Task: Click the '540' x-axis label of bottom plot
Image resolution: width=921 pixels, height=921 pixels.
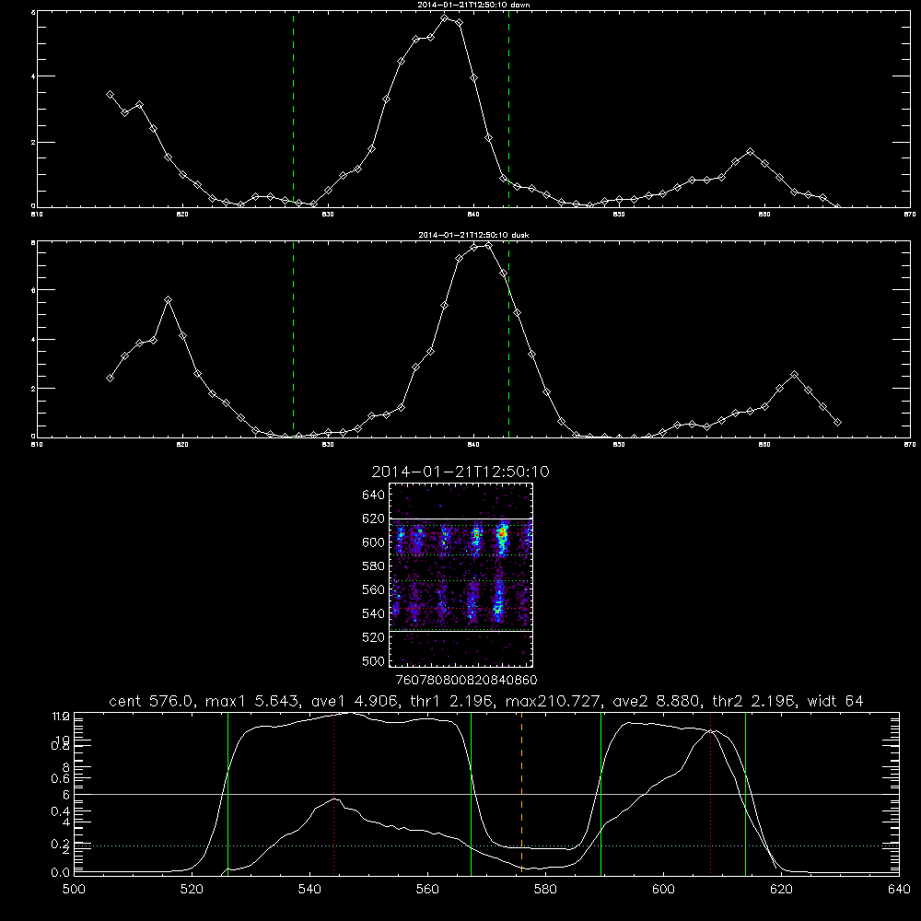Action: 309,890
